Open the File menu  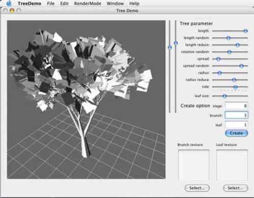51,4
